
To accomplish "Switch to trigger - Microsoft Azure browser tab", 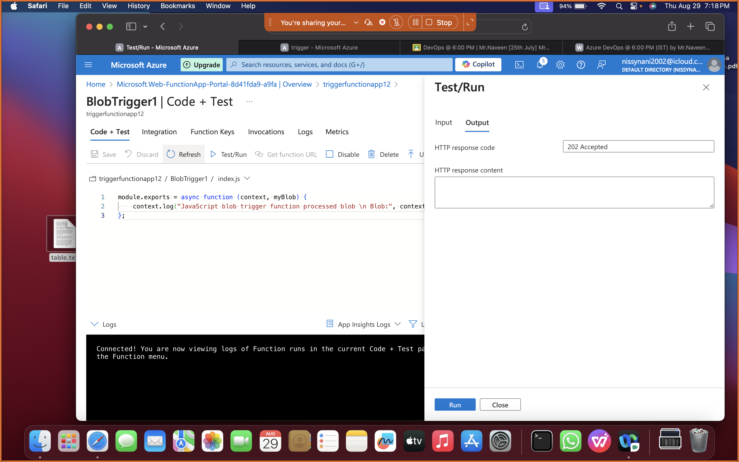I will click(319, 47).
